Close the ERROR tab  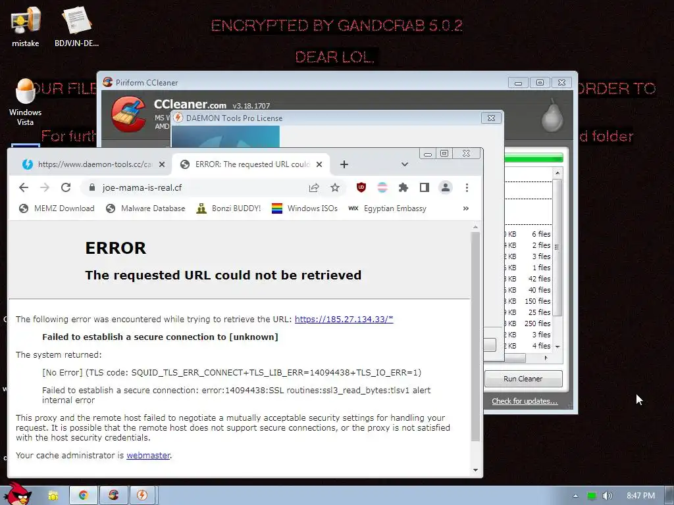(319, 164)
